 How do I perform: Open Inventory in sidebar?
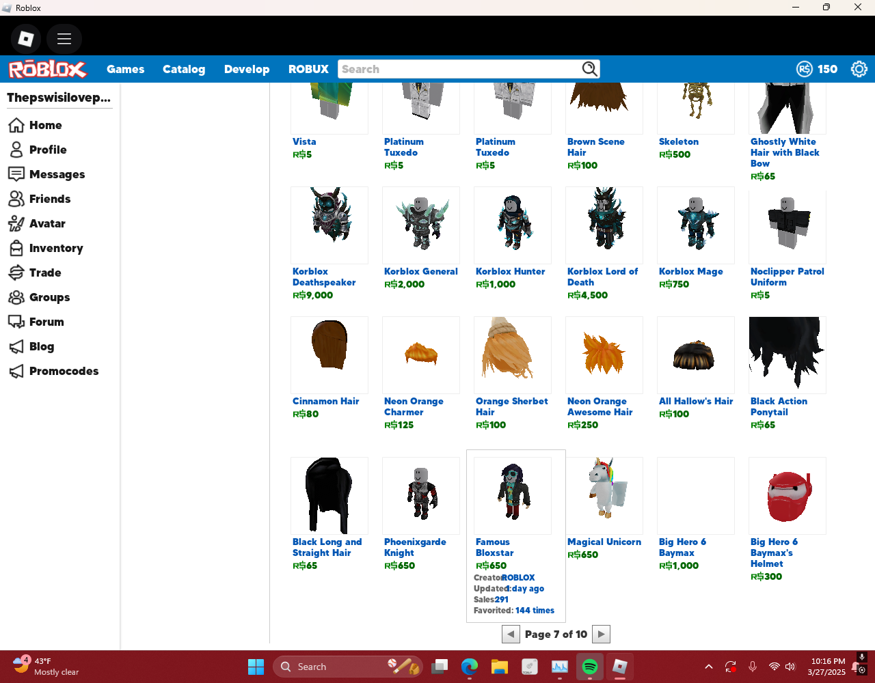pyautogui.click(x=46, y=248)
